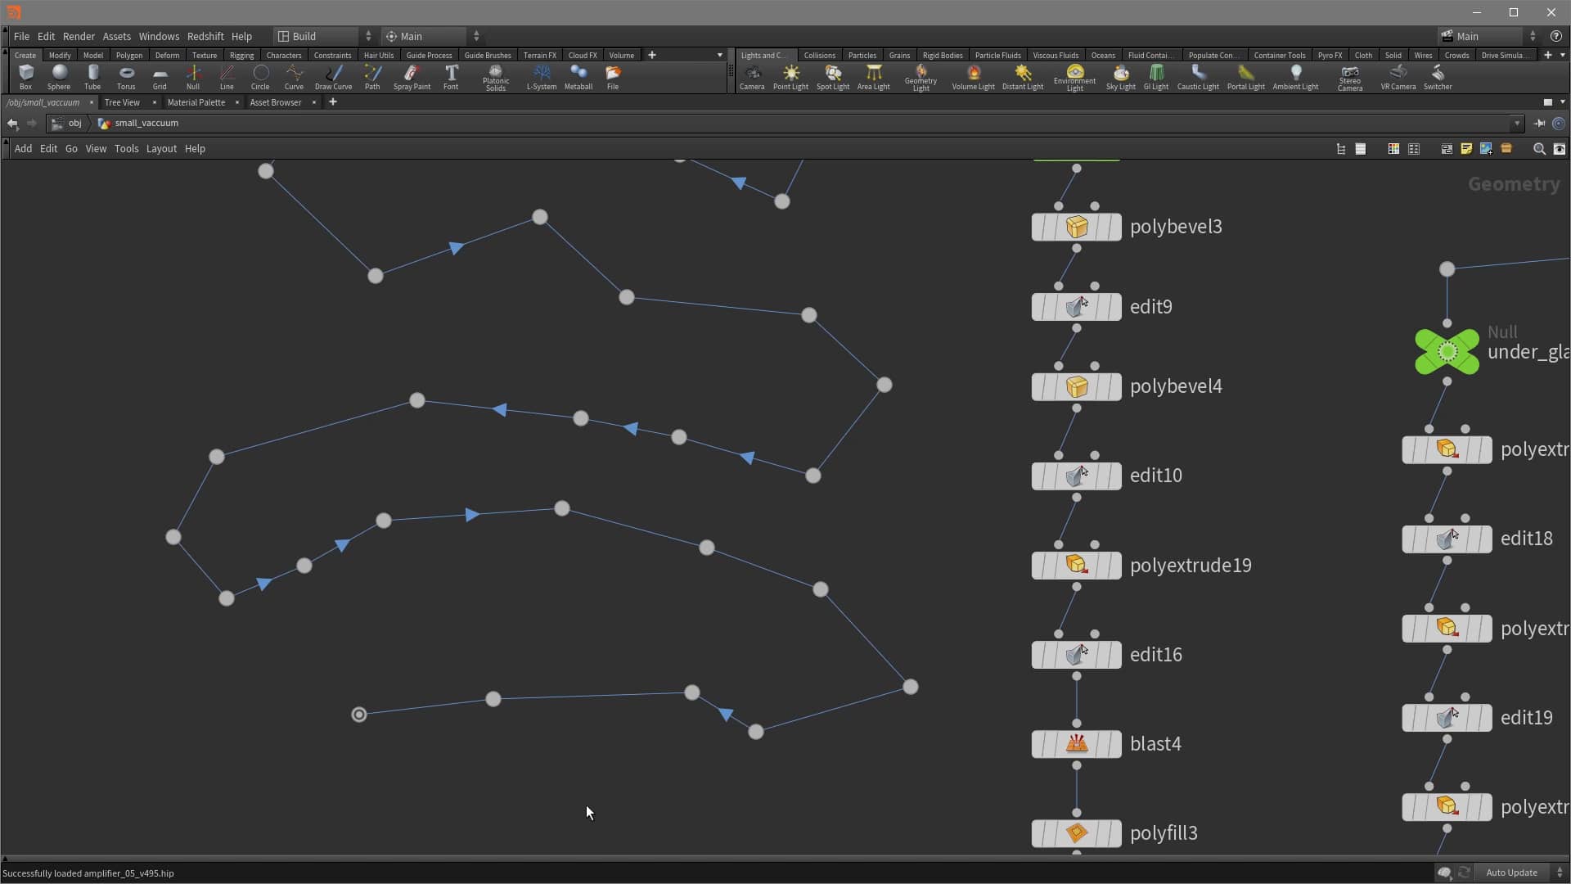The height and width of the screenshot is (884, 1571).
Task: Create a Sphere using the Create shelf
Action: click(58, 77)
